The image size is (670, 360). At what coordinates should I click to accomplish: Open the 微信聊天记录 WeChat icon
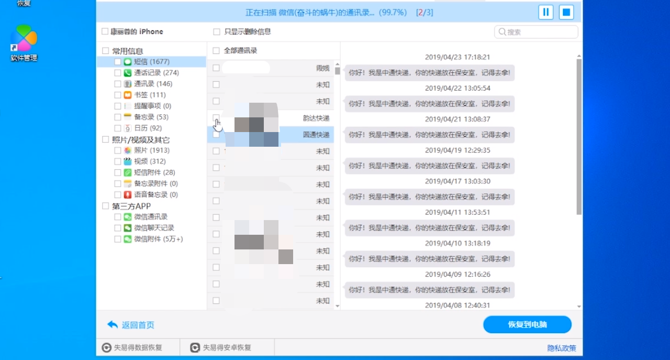click(x=128, y=228)
